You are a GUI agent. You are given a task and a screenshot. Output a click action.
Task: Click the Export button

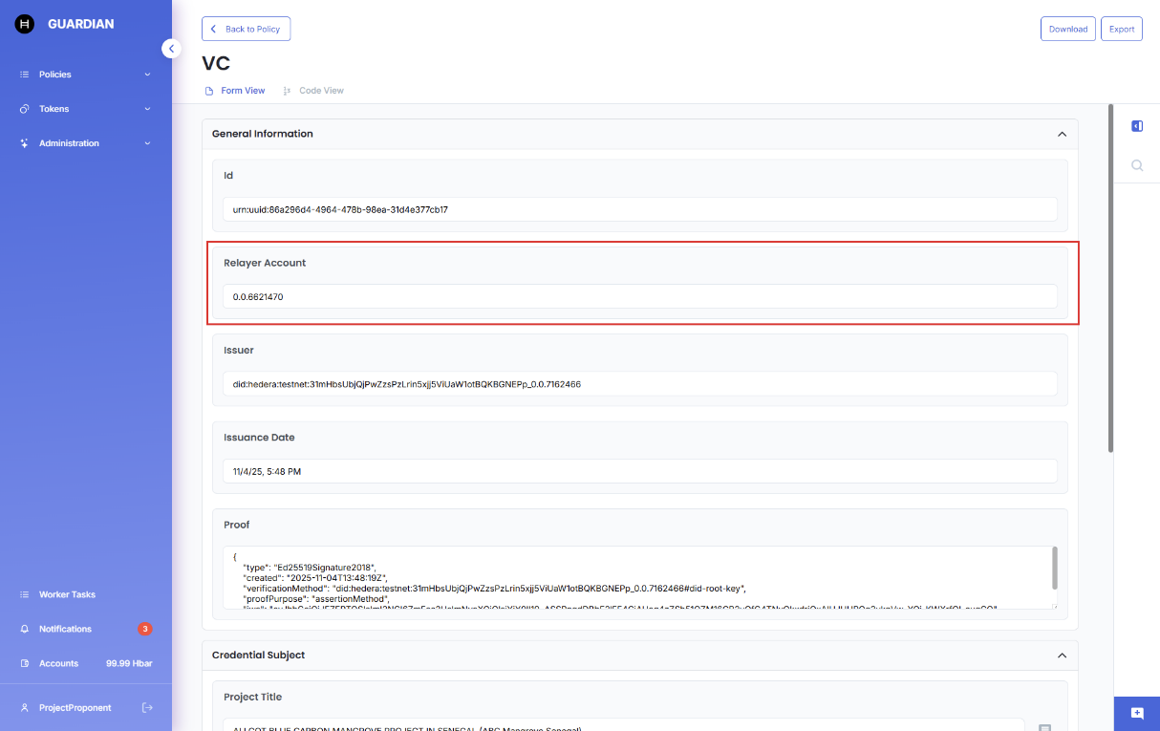coord(1121,29)
